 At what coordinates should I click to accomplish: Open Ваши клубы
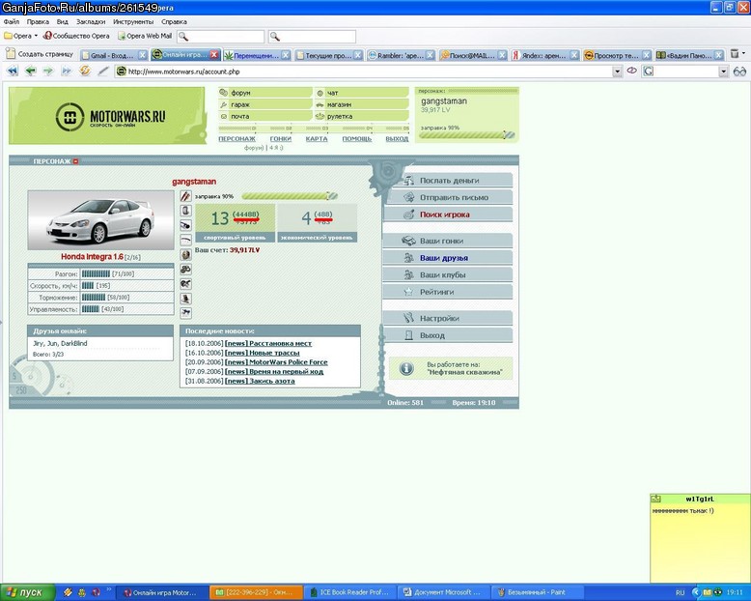click(448, 274)
